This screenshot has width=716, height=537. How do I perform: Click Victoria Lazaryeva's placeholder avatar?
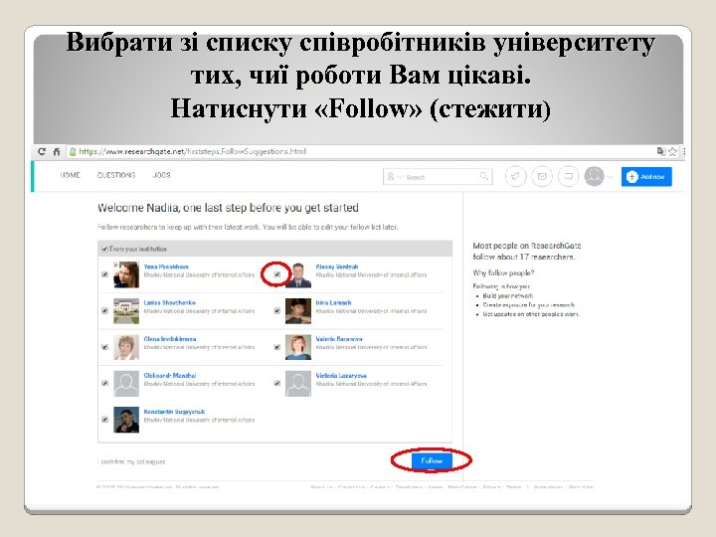tap(298, 383)
